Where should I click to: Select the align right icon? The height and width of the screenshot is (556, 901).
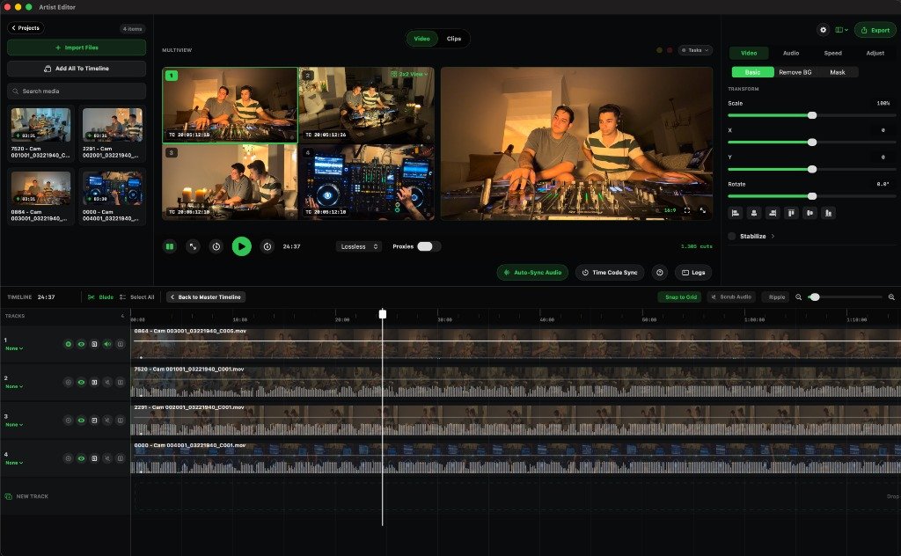773,213
